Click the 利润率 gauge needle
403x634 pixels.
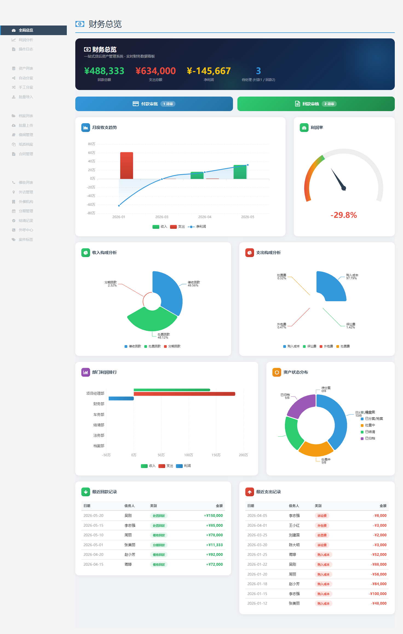tap(338, 179)
